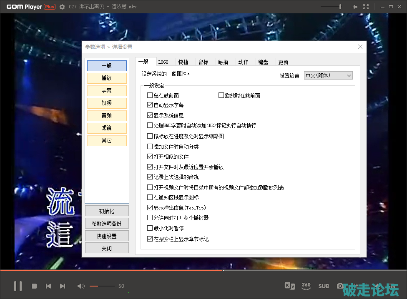Mute the volume speaker icon
407x299 pixels.
pyautogui.click(x=81, y=286)
